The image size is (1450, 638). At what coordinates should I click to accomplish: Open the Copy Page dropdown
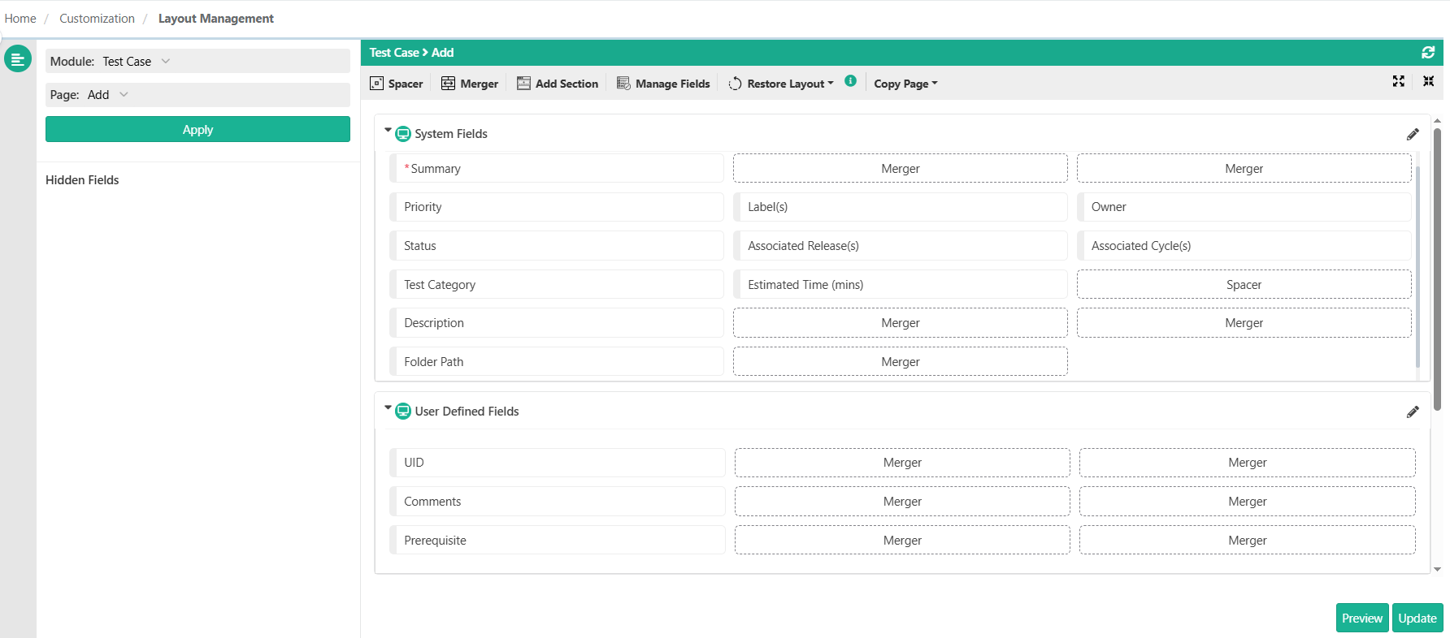click(905, 84)
